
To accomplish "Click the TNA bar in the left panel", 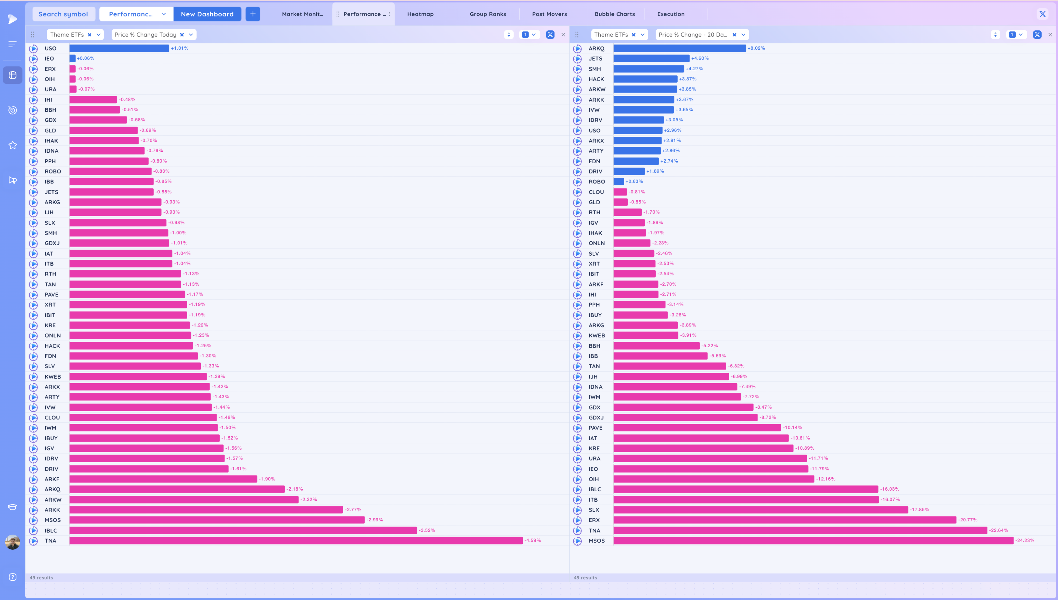I will (296, 540).
